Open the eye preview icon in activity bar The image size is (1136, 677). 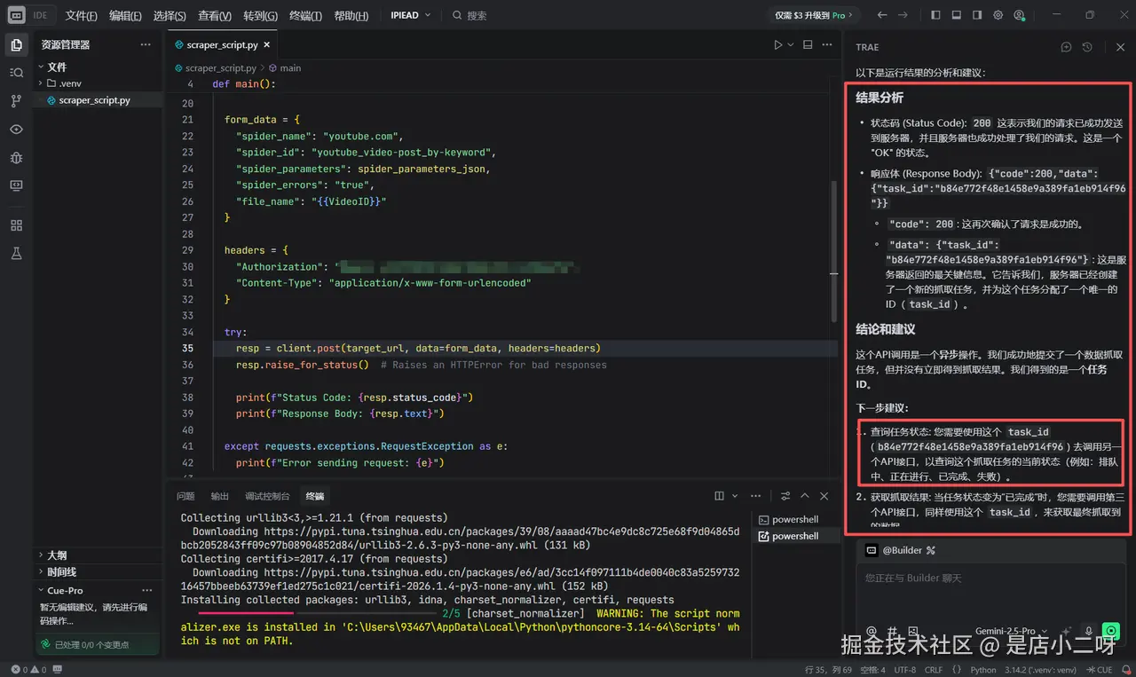coord(16,130)
